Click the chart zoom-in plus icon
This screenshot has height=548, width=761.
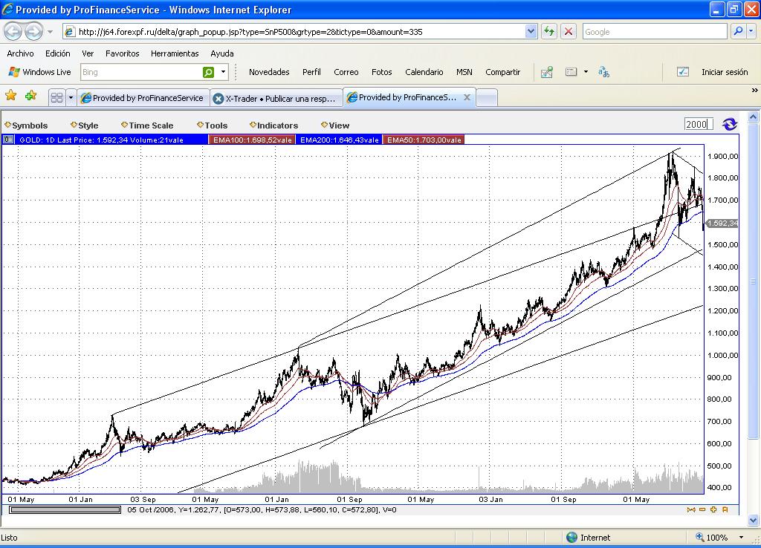pos(713,509)
